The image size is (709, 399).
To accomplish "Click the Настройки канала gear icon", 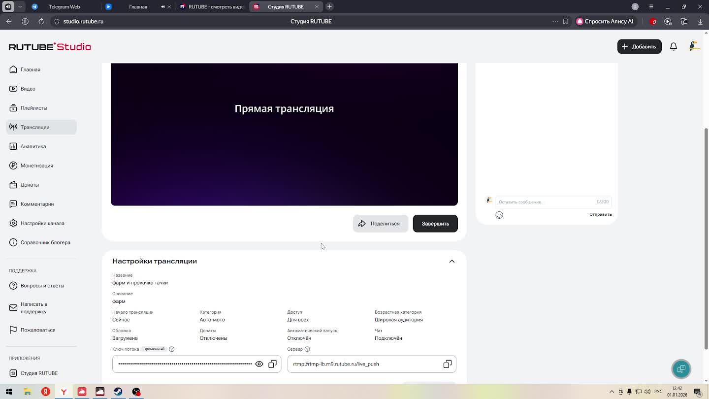I will pos(13,223).
